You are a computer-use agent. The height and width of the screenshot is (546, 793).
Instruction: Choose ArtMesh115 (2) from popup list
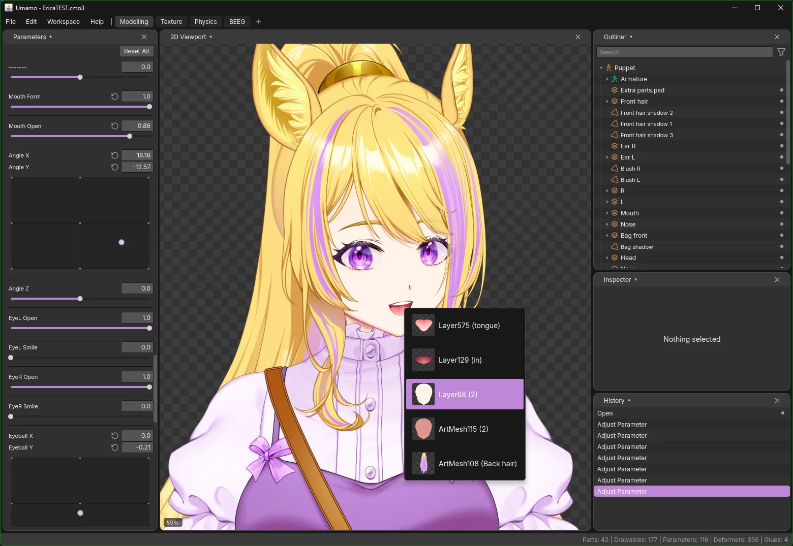465,429
